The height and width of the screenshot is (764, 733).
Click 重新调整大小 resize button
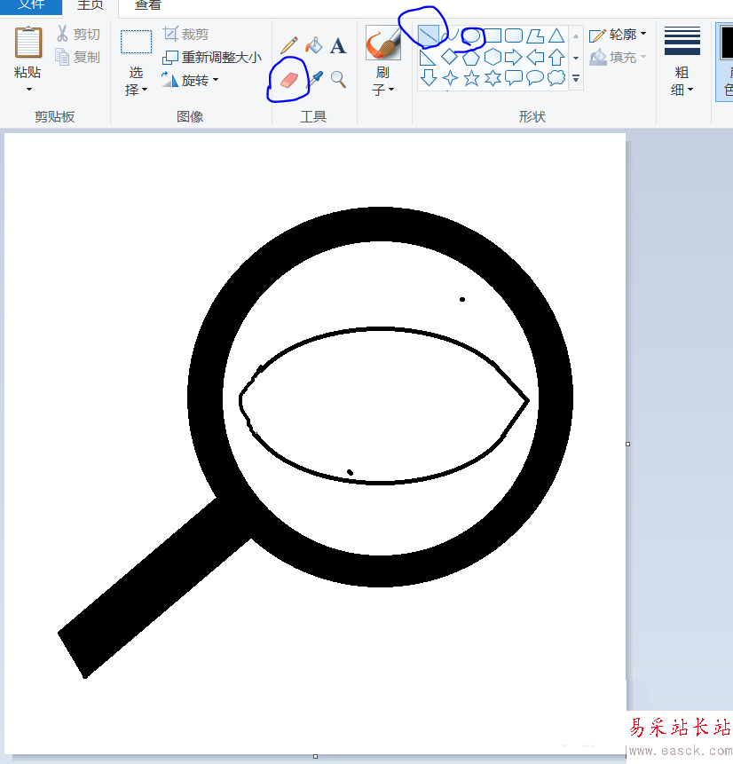pos(212,57)
